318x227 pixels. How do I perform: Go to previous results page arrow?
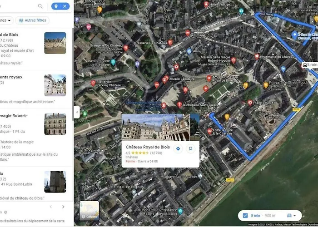point(51,207)
